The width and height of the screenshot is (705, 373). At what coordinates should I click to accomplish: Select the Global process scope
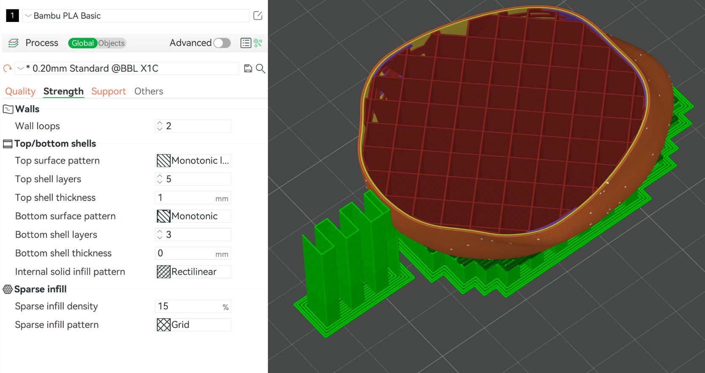point(82,43)
